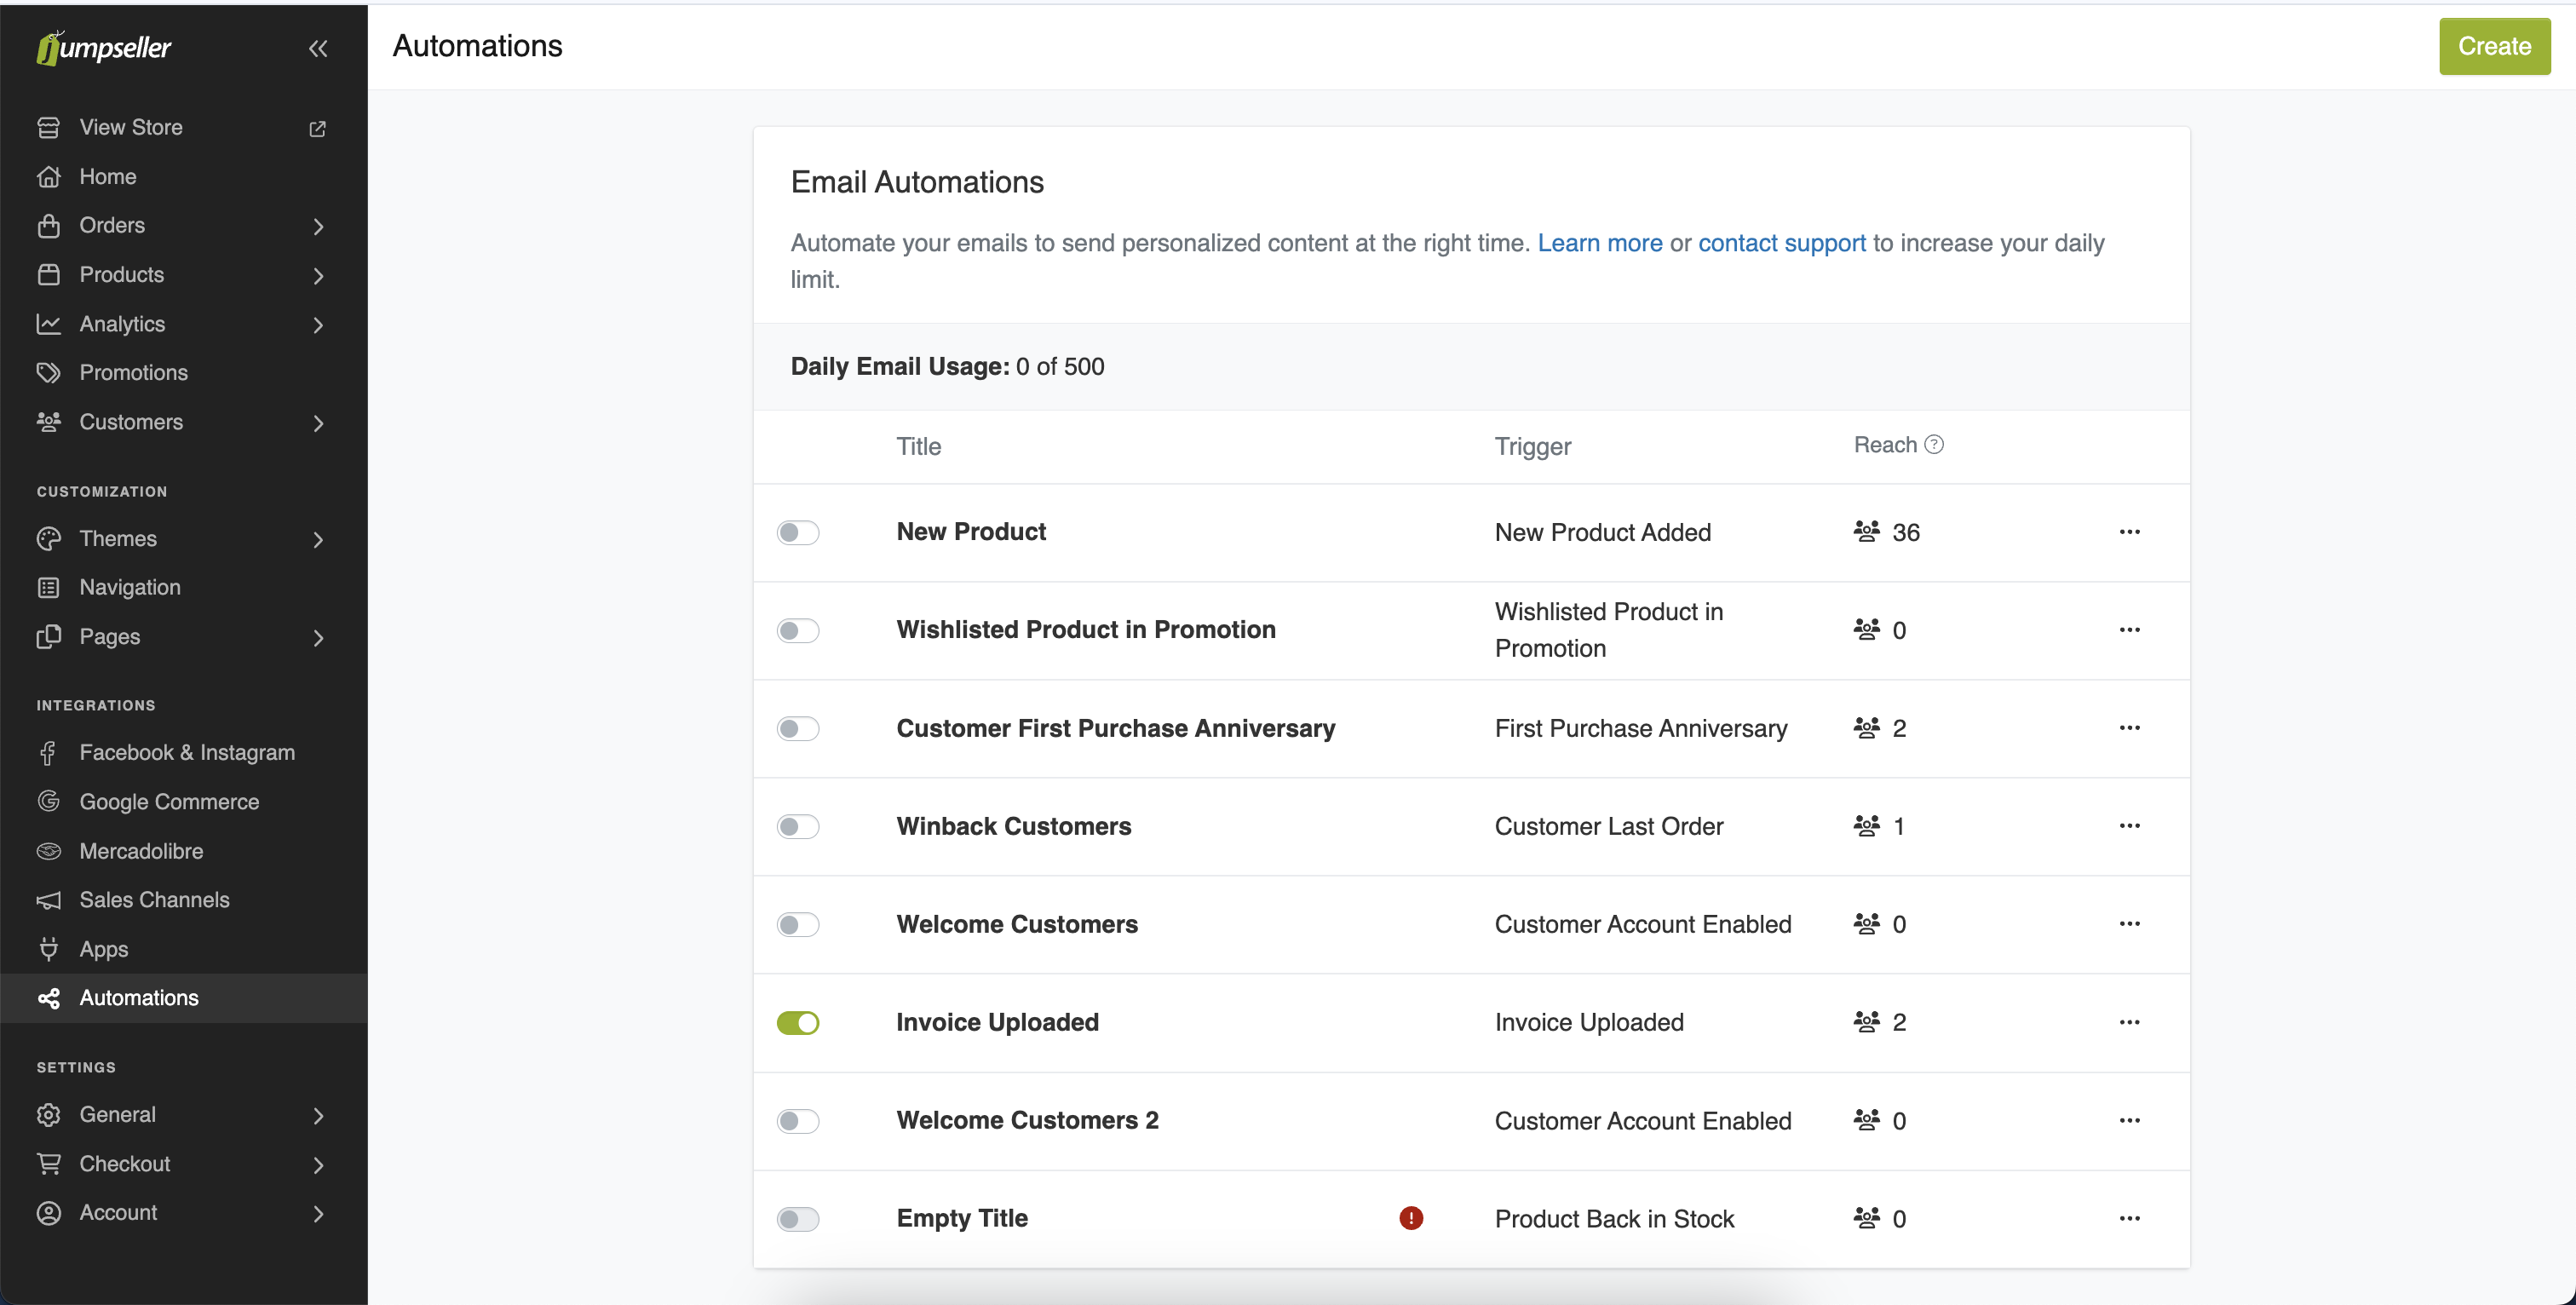
Task: Enable the Welcome Customers 2 toggle
Action: (798, 1121)
